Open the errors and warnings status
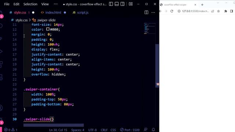The width and height of the screenshot is (235, 132). pos(11,130)
